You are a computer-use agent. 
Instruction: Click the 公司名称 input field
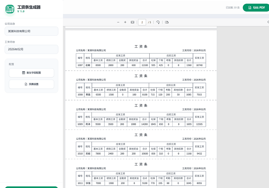tap(31, 31)
